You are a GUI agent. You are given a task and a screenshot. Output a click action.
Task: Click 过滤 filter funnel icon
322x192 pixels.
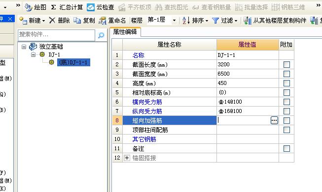pos(215,21)
